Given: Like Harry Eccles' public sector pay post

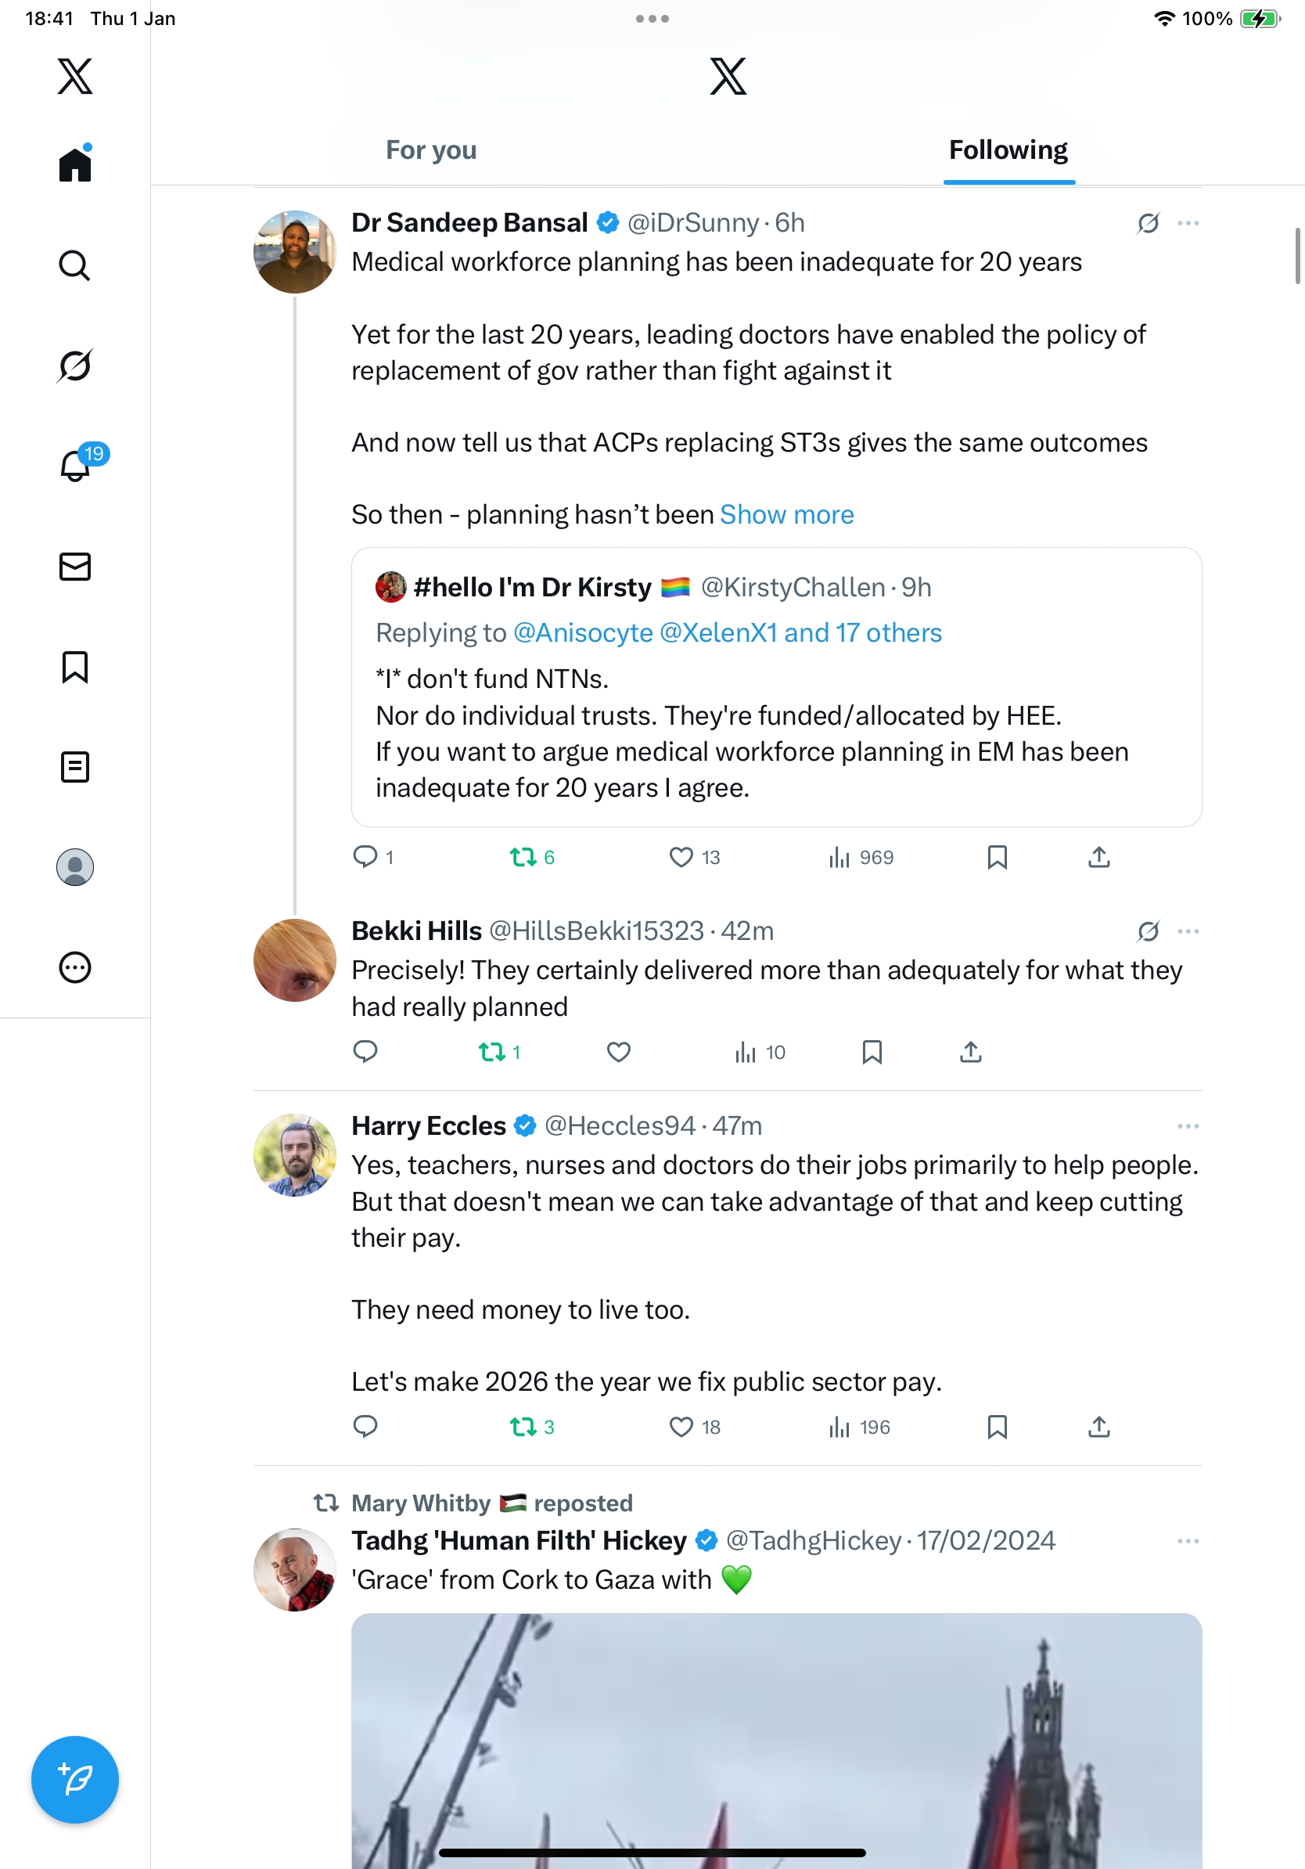Looking at the screenshot, I should click(x=681, y=1427).
